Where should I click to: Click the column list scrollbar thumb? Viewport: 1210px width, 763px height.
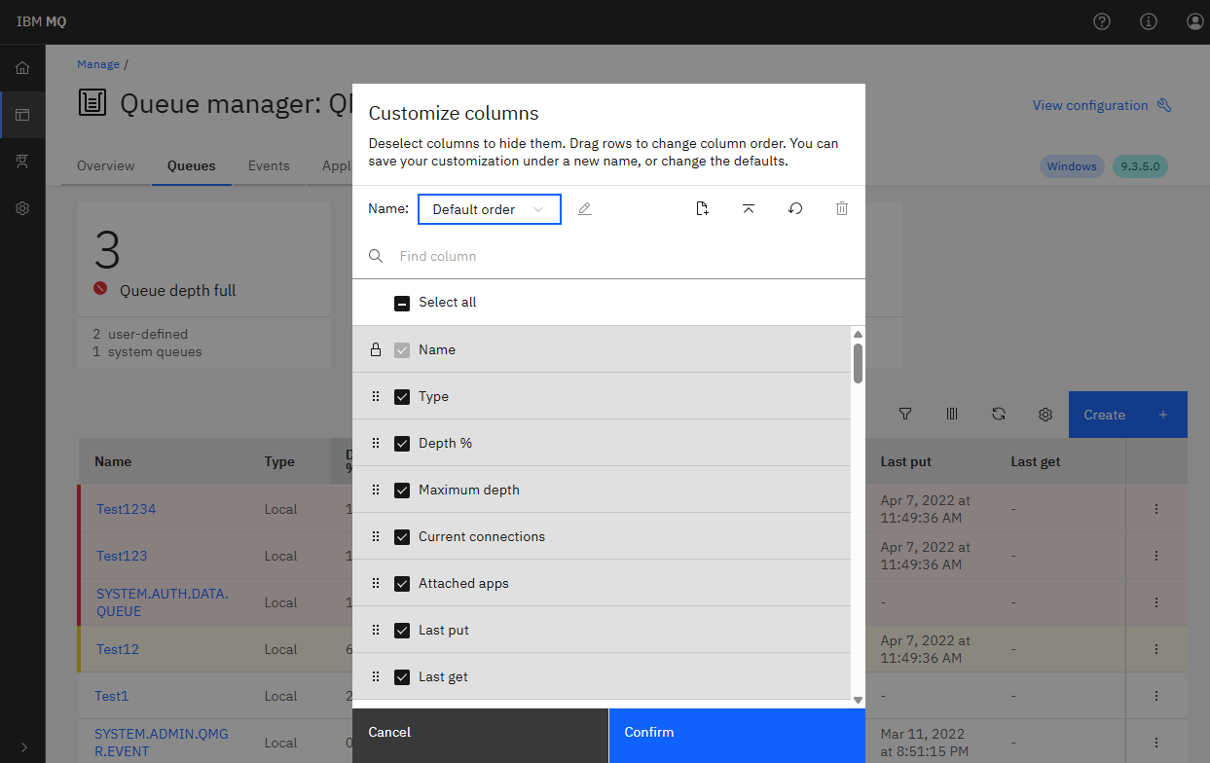click(x=858, y=362)
